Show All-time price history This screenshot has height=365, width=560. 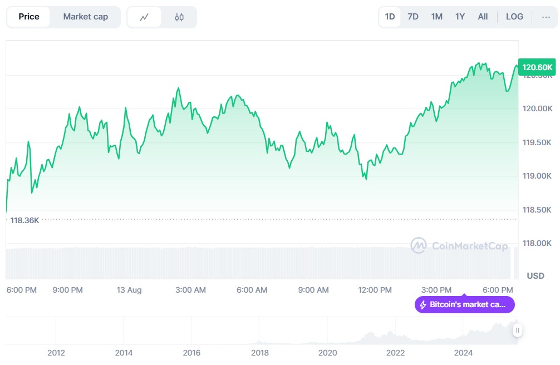(483, 17)
